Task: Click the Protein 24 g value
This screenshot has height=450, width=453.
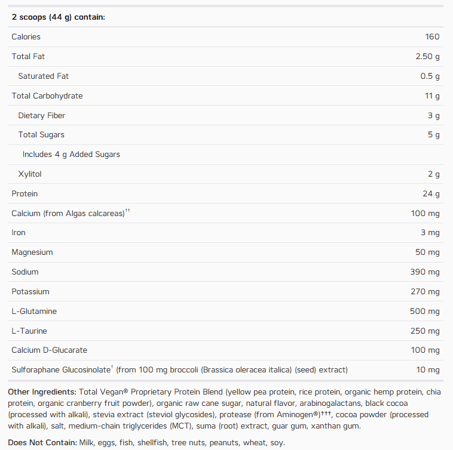Action: 431,193
